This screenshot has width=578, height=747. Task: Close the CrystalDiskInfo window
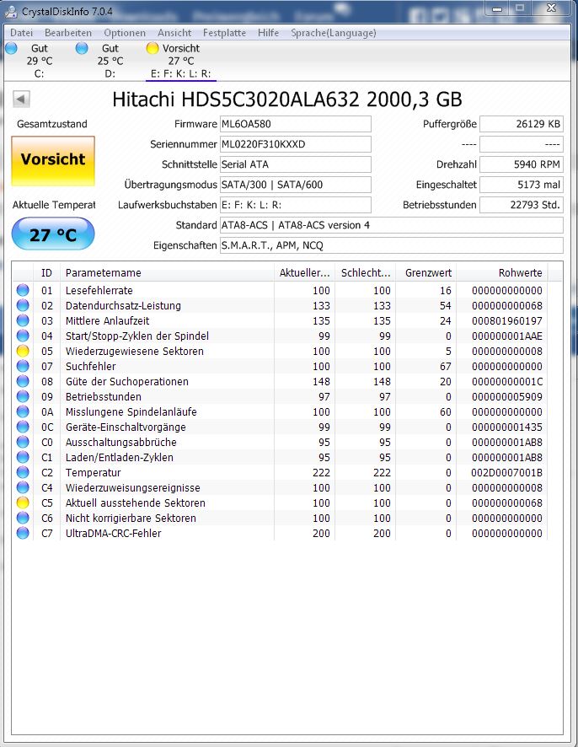click(x=551, y=8)
